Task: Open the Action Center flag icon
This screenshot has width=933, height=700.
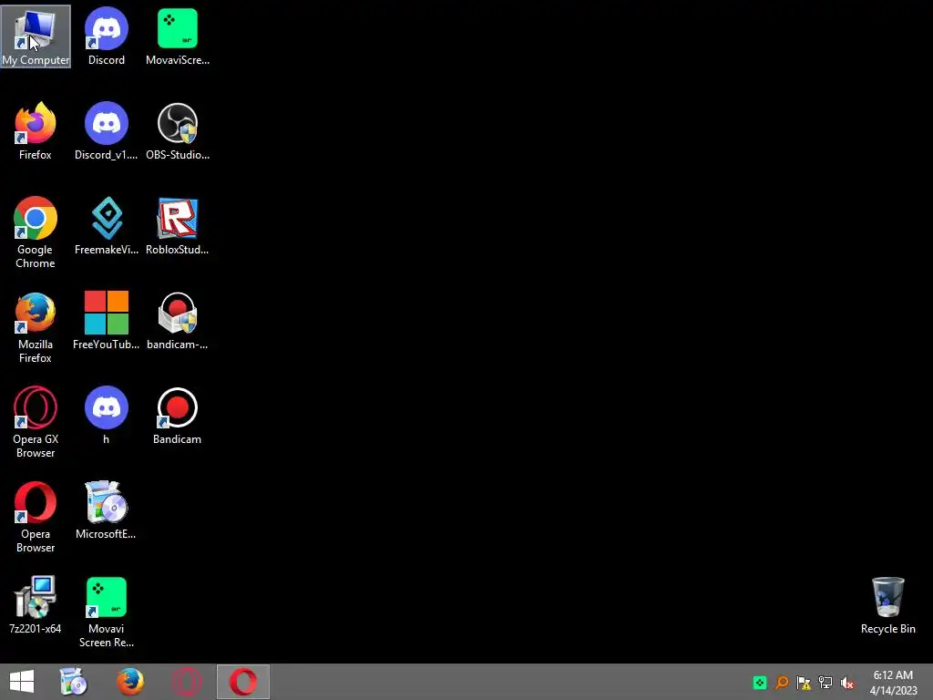Action: point(804,683)
